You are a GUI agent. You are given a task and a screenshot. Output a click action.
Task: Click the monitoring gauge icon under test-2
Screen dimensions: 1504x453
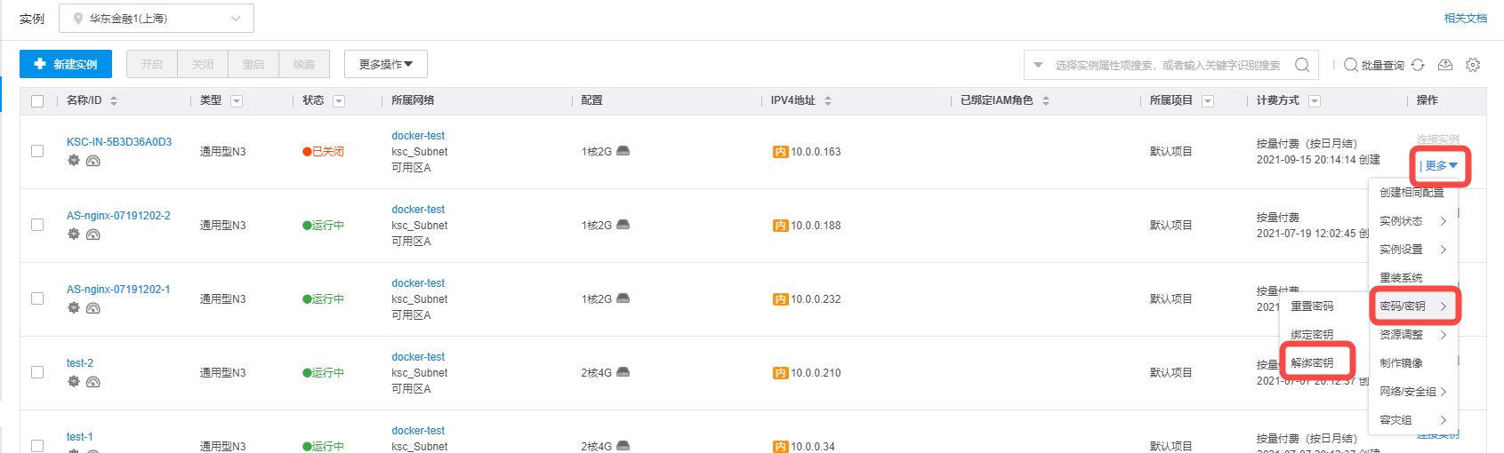pos(93,382)
